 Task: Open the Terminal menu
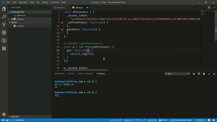55,2
